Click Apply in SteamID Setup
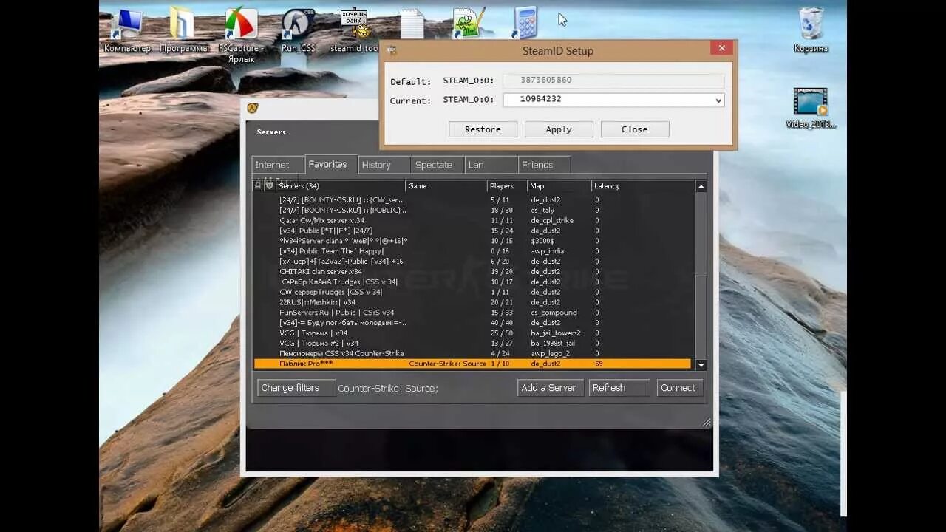Image resolution: width=946 pixels, height=532 pixels. coord(559,129)
